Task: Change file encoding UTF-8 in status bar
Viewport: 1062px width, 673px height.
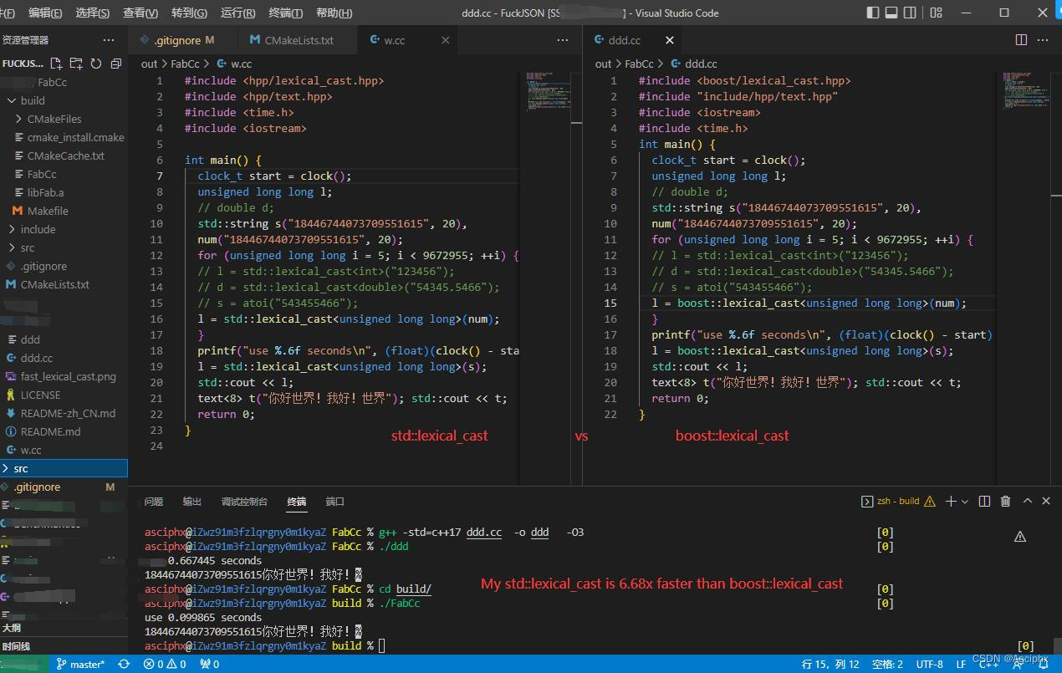Action: pyautogui.click(x=929, y=665)
